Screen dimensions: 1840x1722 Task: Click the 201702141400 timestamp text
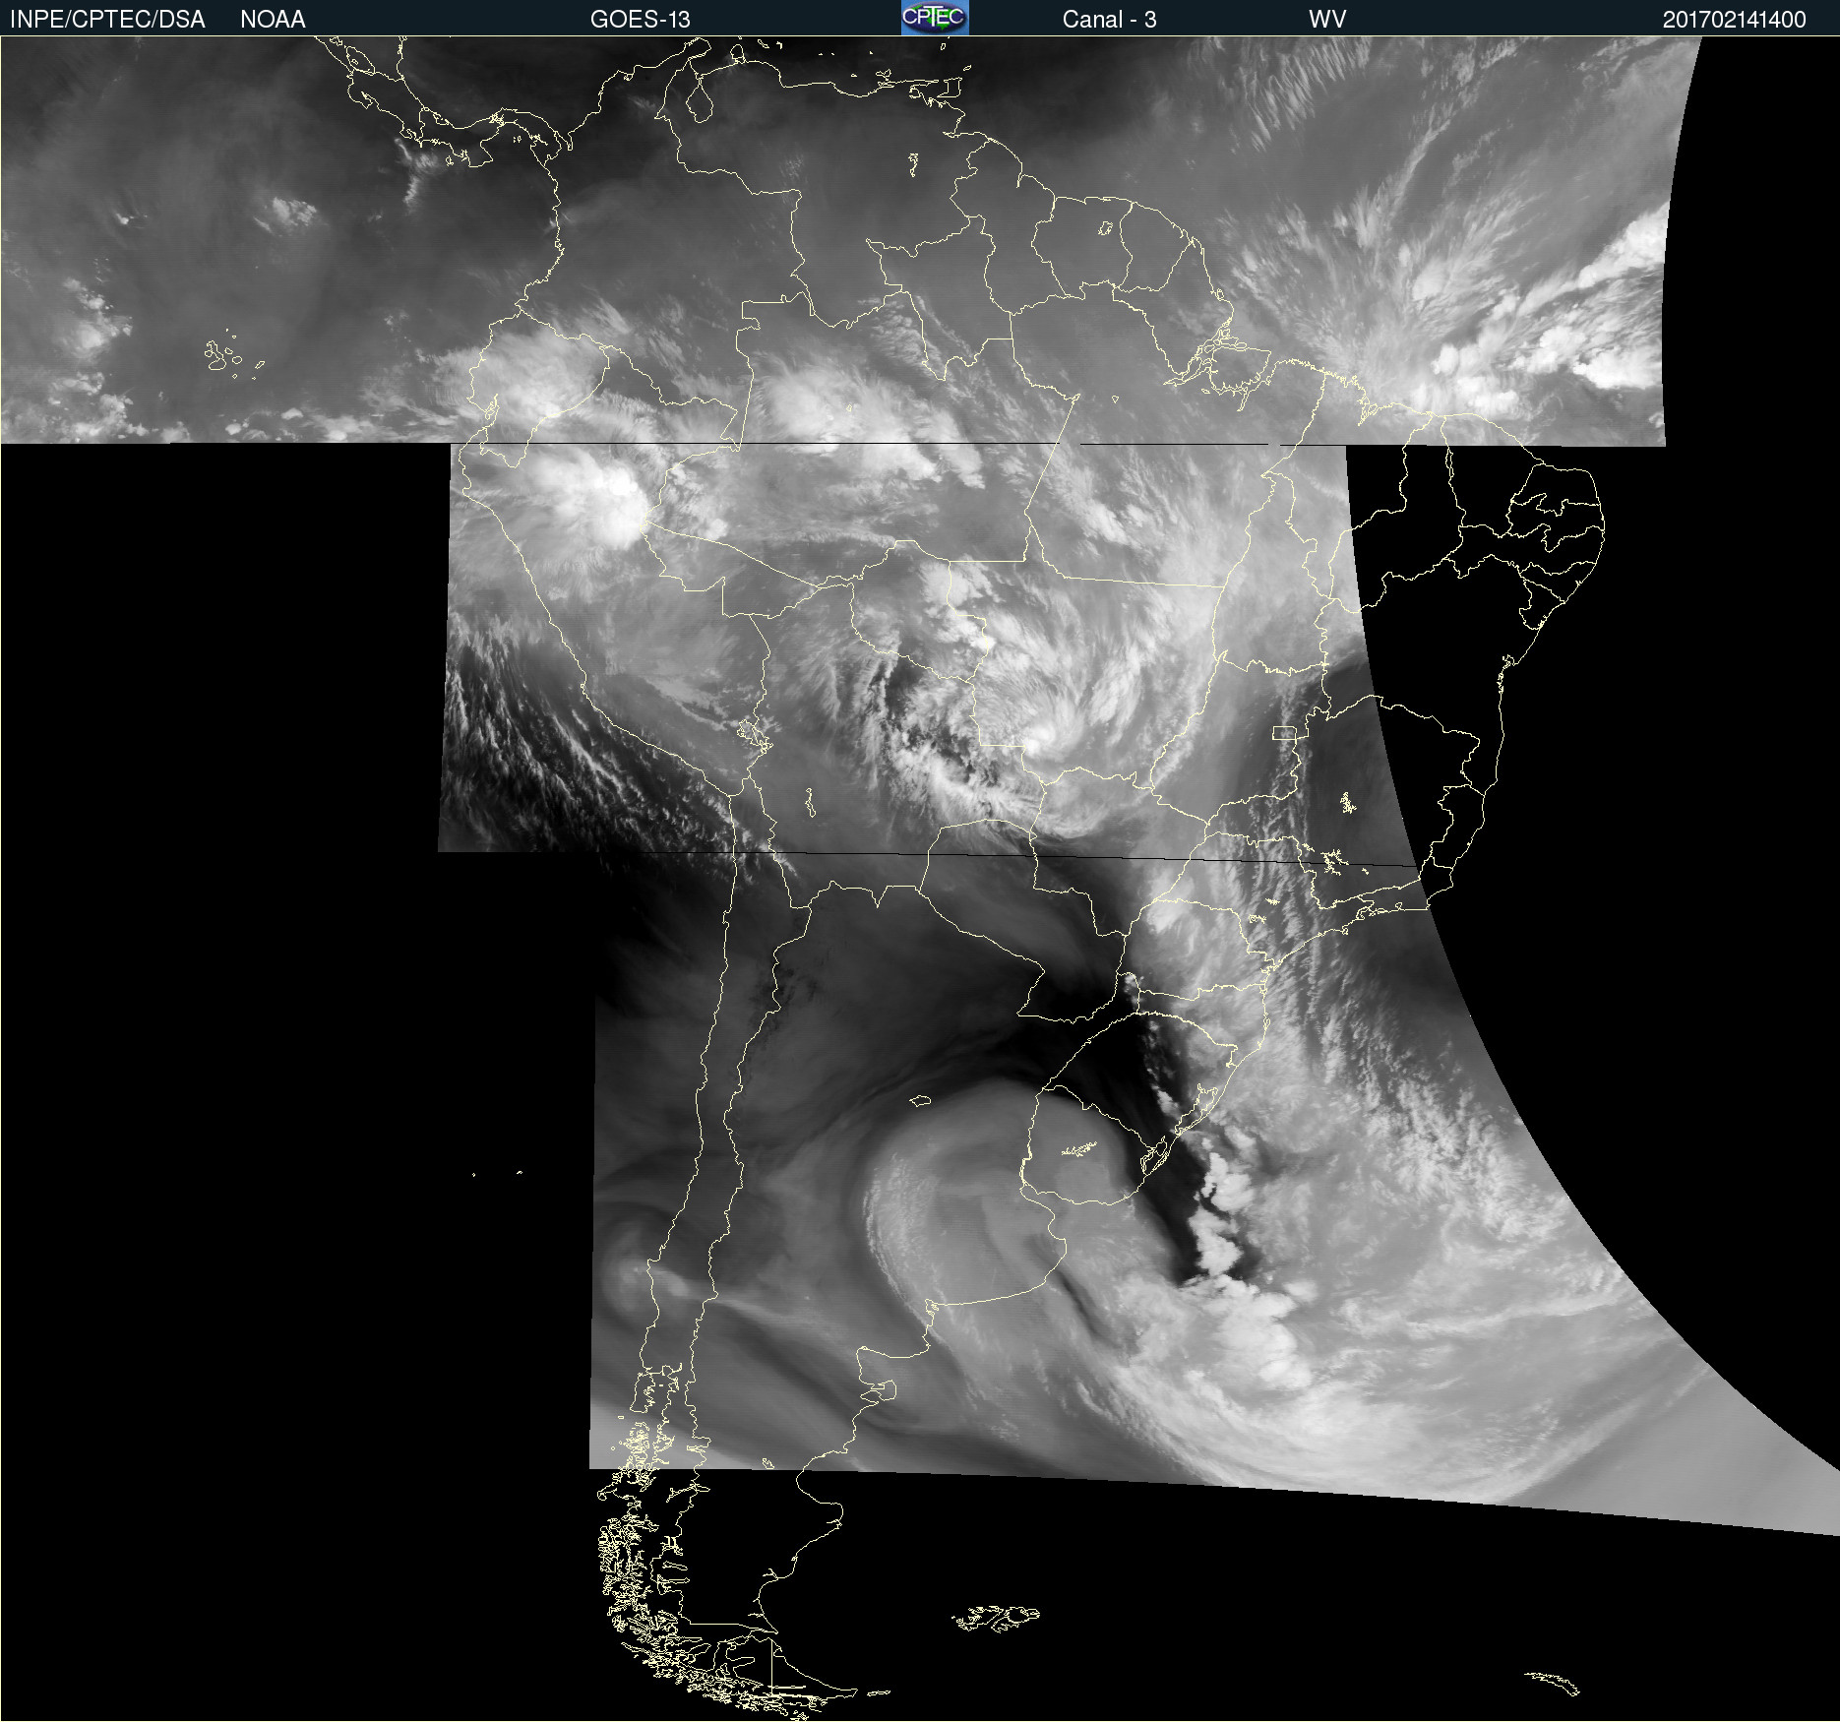1734,20
